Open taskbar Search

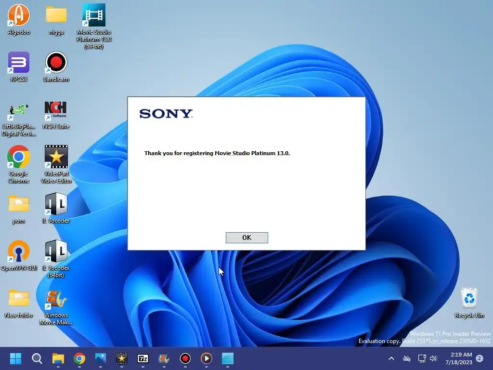37,358
